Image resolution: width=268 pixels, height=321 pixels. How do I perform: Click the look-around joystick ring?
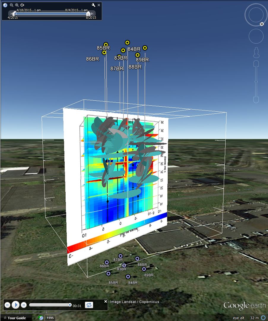[x=256, y=15]
